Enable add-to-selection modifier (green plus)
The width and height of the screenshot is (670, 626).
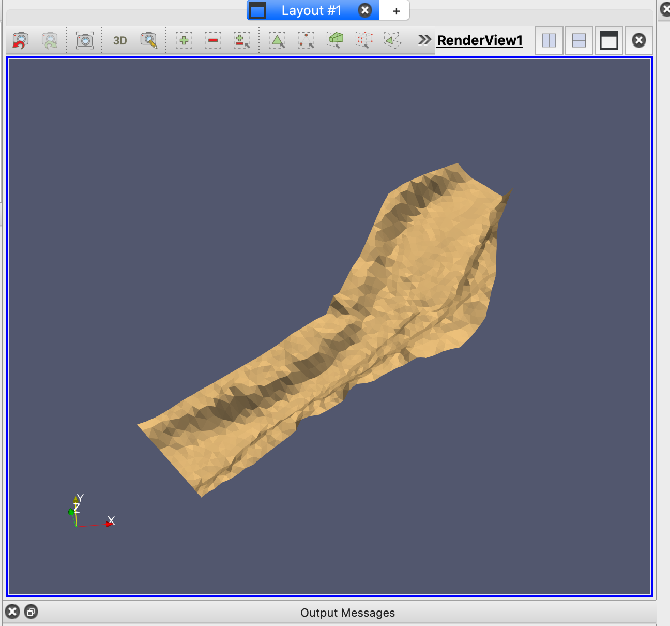(x=184, y=40)
